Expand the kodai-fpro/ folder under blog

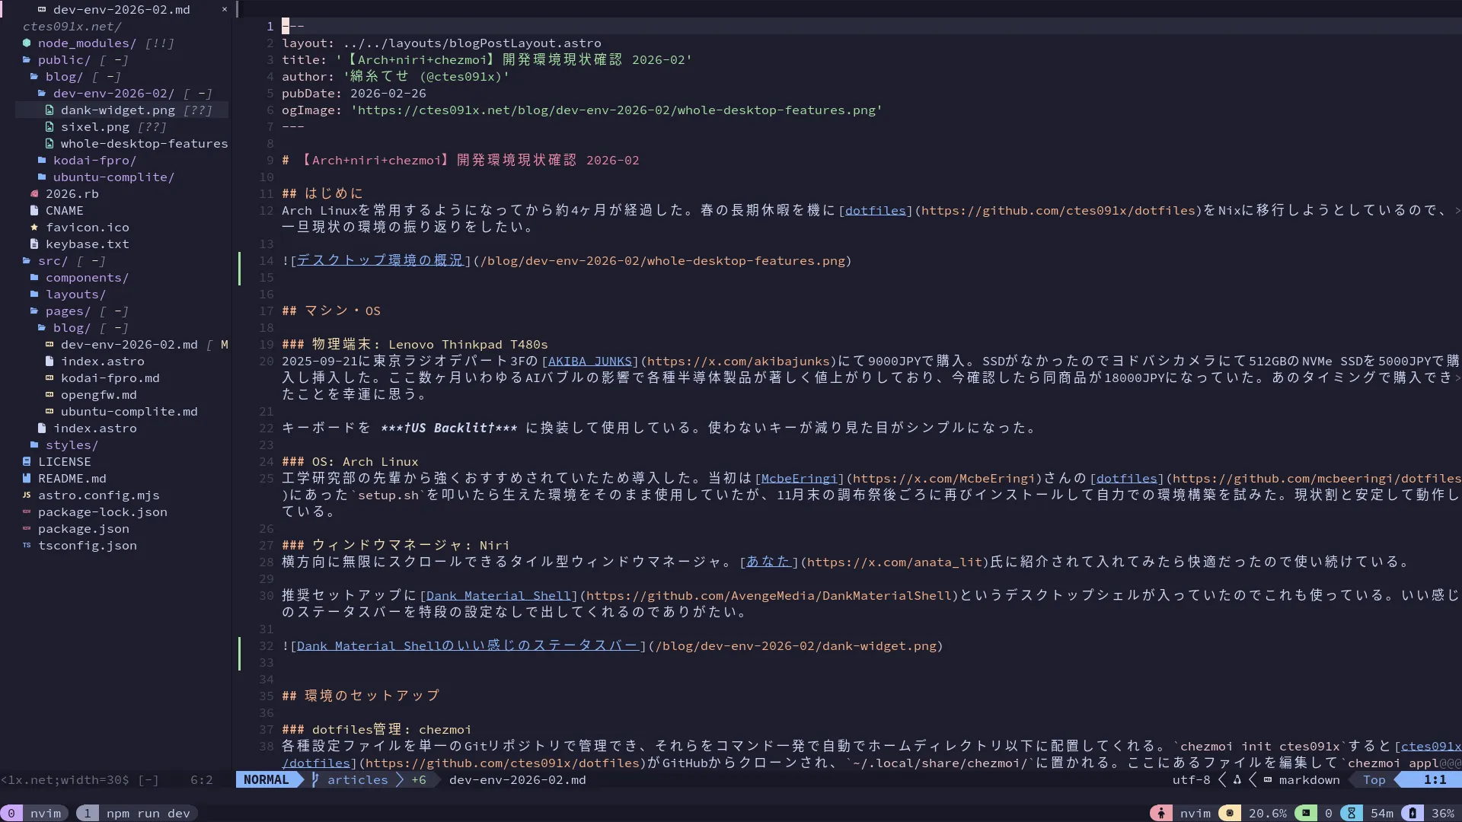point(93,161)
